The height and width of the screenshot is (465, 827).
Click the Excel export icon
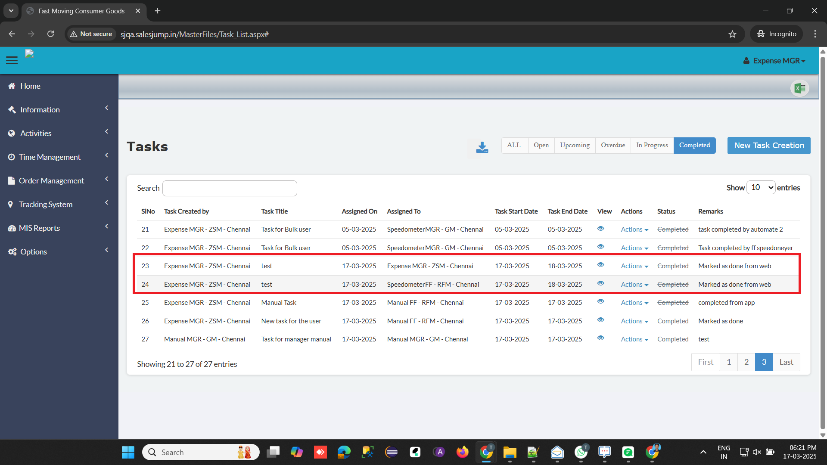click(x=800, y=88)
